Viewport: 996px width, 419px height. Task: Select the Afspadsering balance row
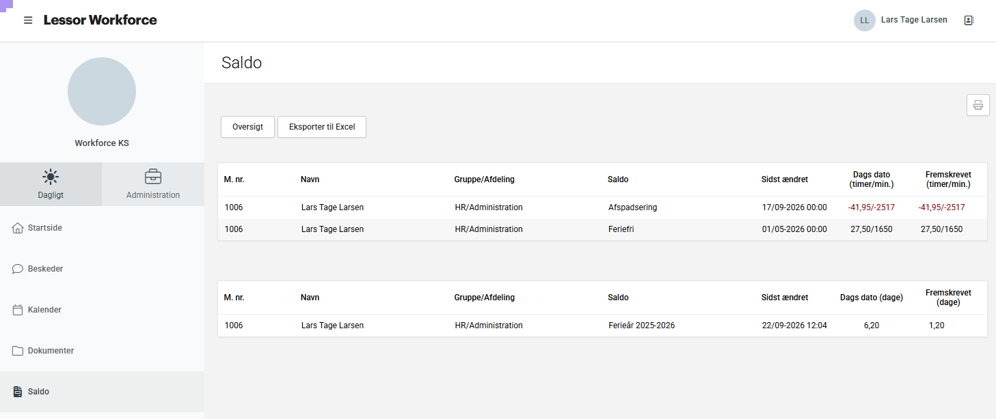602,207
